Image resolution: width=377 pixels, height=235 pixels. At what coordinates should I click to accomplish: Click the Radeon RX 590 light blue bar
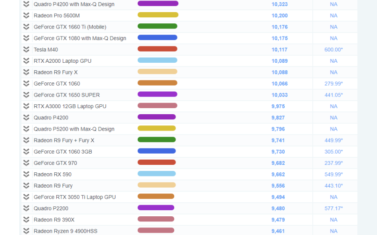[x=156, y=174]
